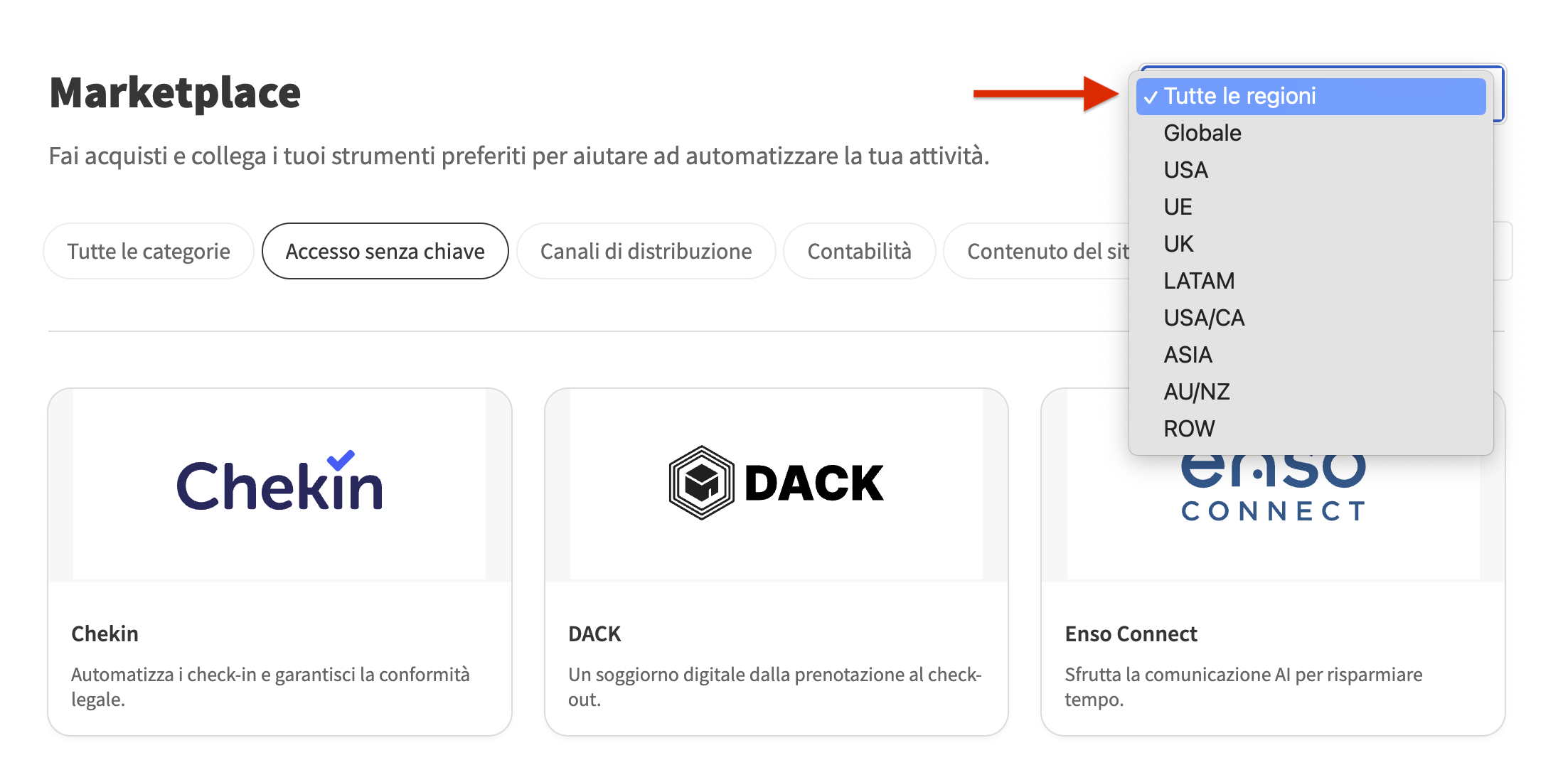Select ASIA in region dropdown

point(1188,355)
